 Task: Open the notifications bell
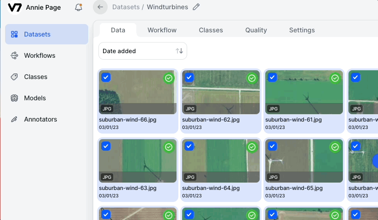pos(79,7)
